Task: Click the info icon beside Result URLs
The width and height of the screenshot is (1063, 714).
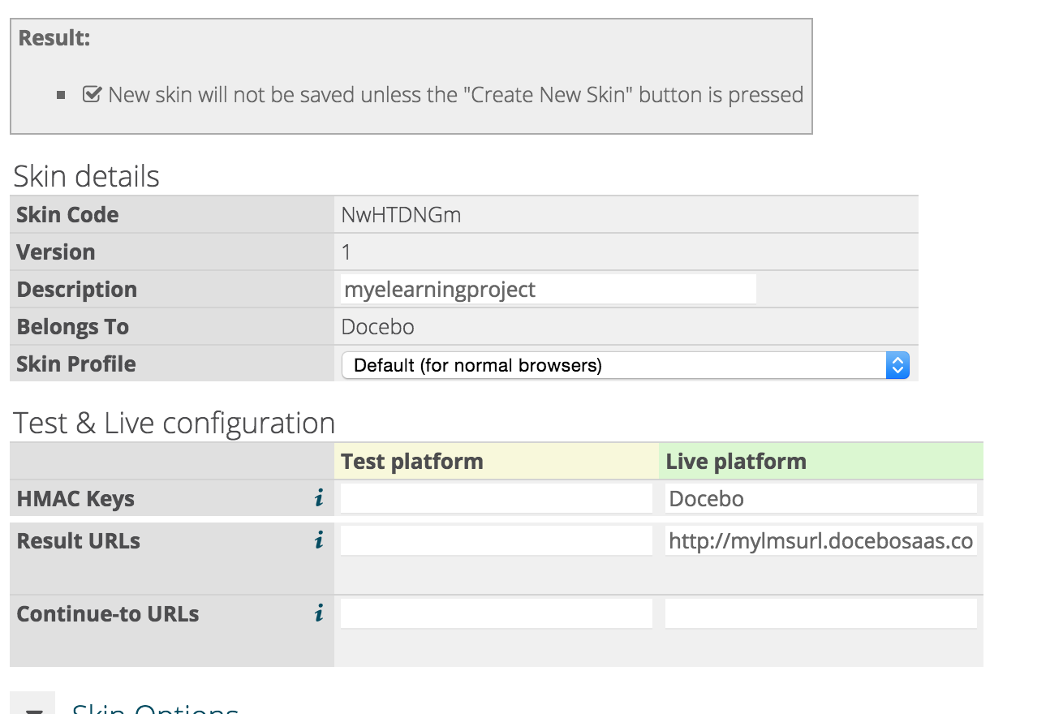Action: tap(319, 540)
